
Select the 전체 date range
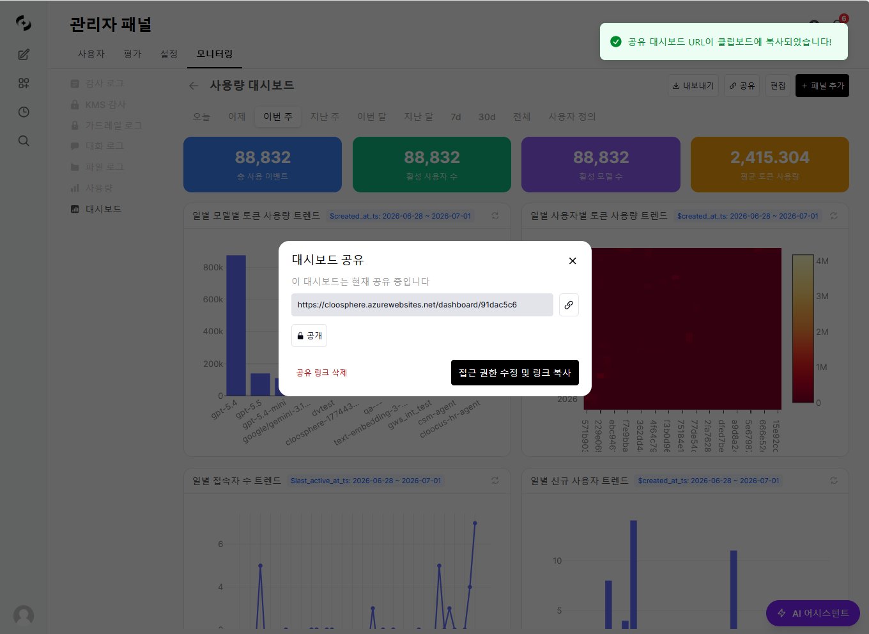tap(522, 117)
